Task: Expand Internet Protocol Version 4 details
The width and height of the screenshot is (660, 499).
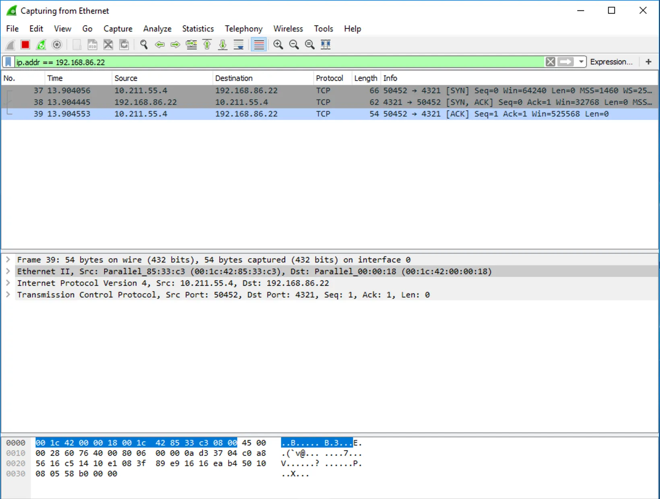Action: (x=8, y=283)
